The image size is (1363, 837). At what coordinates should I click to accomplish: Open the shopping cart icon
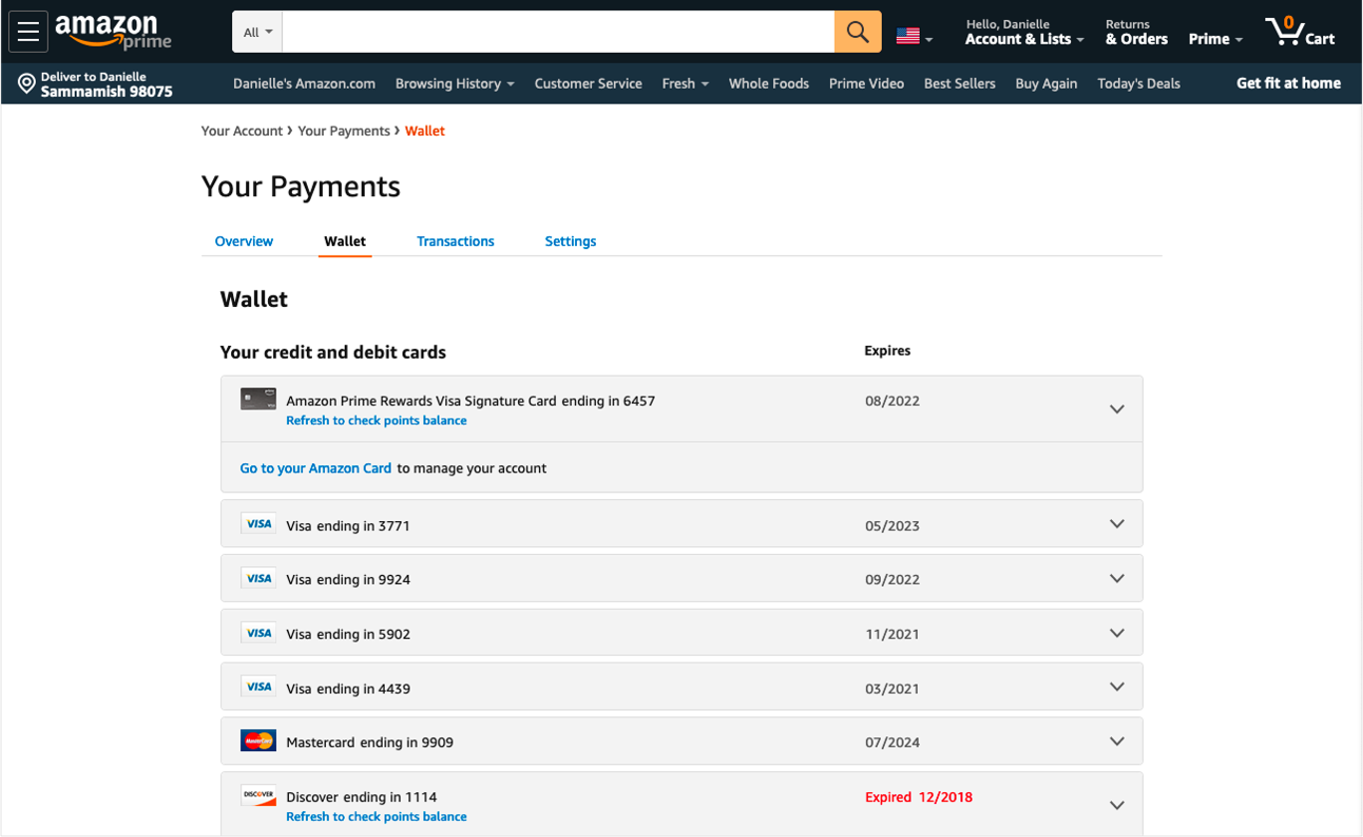click(1298, 33)
